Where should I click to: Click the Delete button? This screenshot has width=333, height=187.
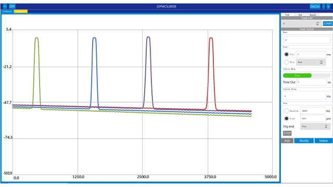tap(324, 141)
